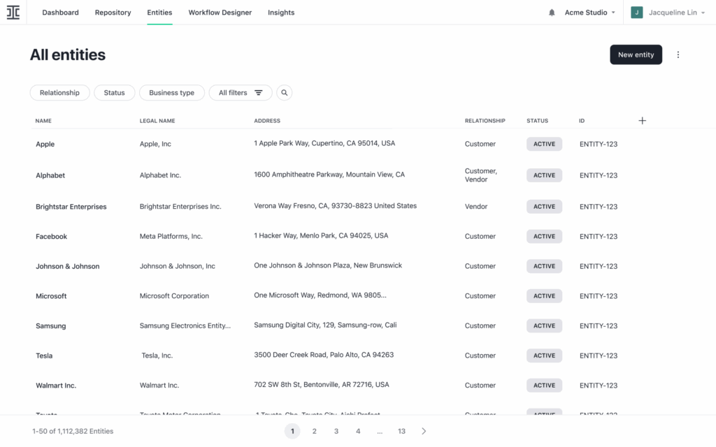The height and width of the screenshot is (447, 716).
Task: Open the three-dot overflow menu
Action: [678, 54]
